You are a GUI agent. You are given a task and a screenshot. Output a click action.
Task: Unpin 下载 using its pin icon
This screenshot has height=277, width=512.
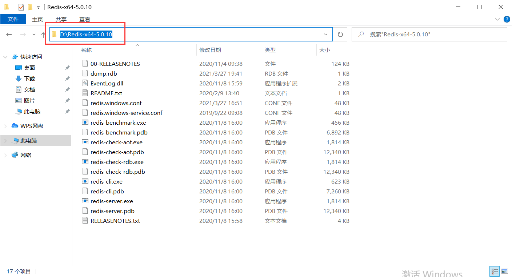click(67, 79)
